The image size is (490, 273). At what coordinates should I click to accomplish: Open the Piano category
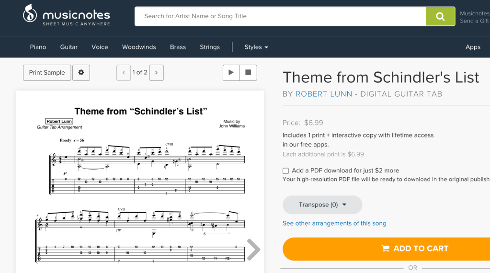38,47
